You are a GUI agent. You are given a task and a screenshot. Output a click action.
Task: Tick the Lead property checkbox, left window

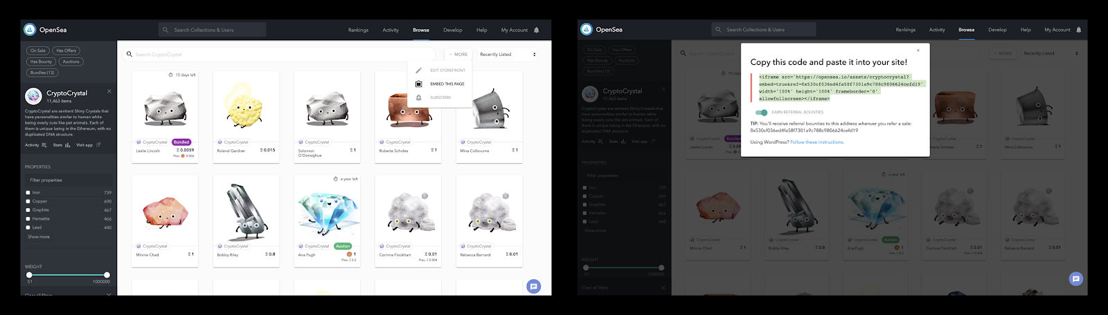point(28,227)
